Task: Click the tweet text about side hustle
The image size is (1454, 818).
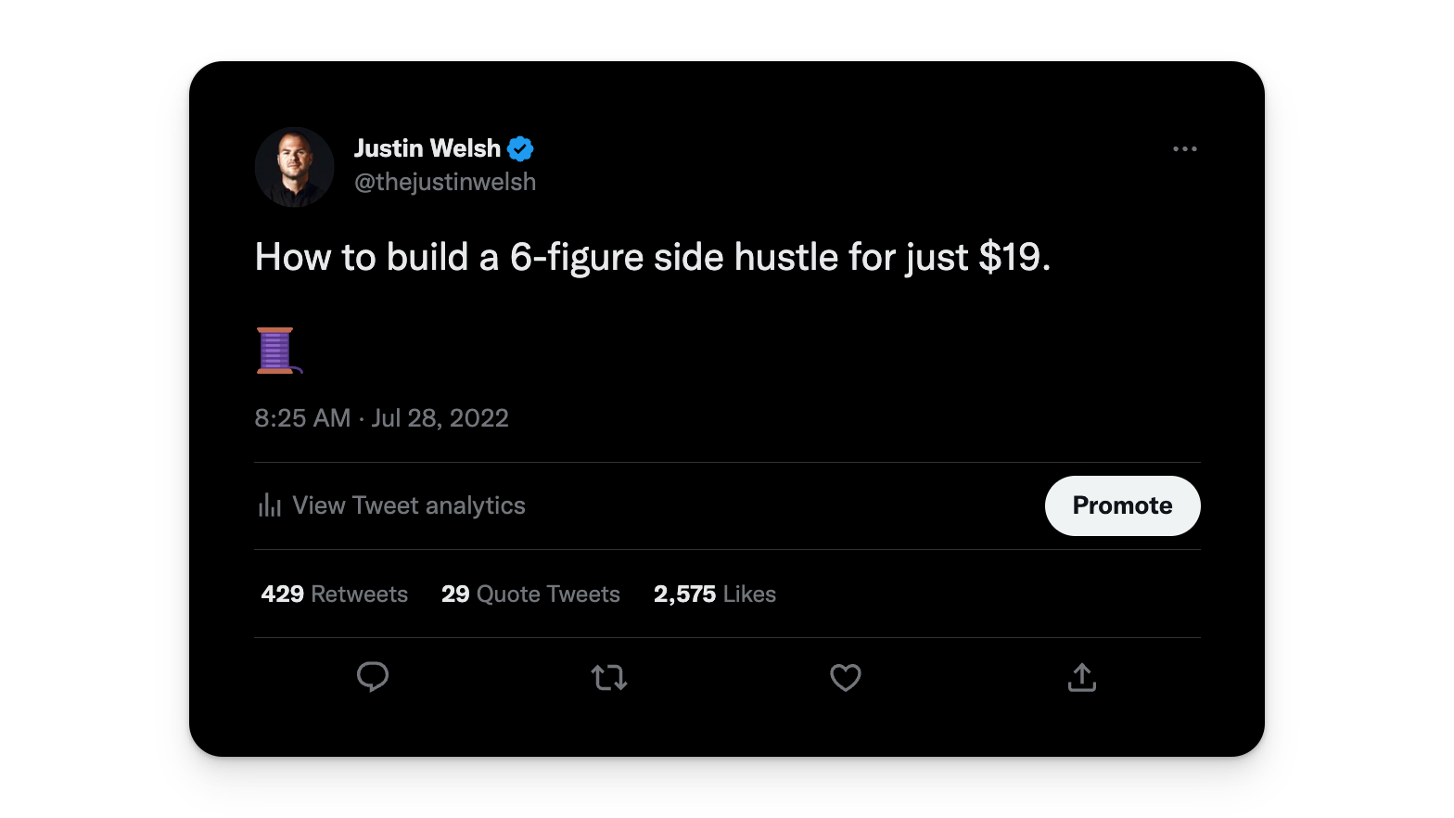Action: pyautogui.click(x=653, y=258)
